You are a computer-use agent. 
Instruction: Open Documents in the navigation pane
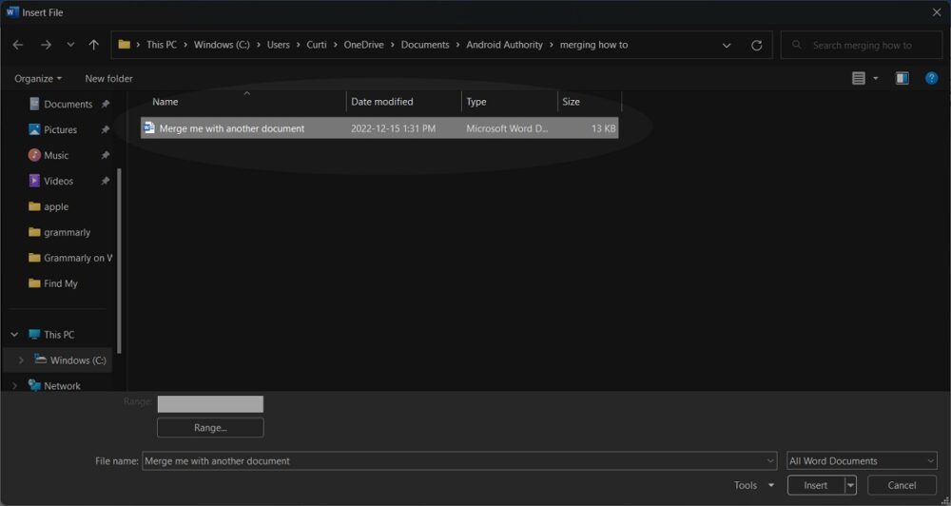pos(68,105)
